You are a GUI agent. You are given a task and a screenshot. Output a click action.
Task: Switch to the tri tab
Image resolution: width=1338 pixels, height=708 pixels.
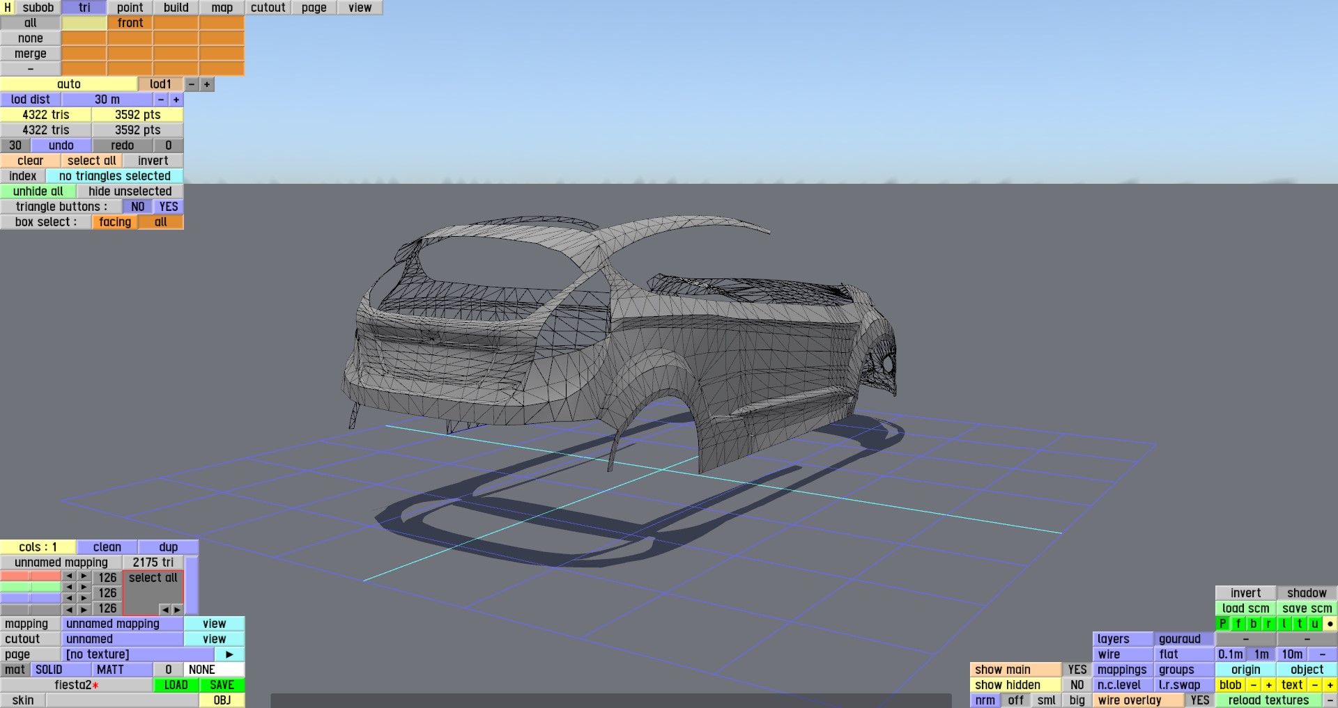point(84,8)
